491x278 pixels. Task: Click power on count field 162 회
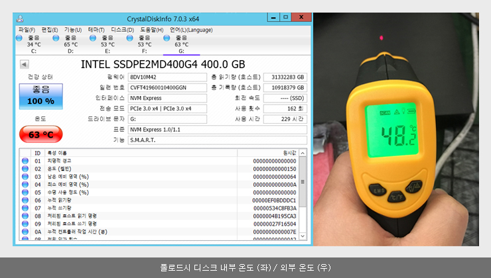click(x=285, y=109)
